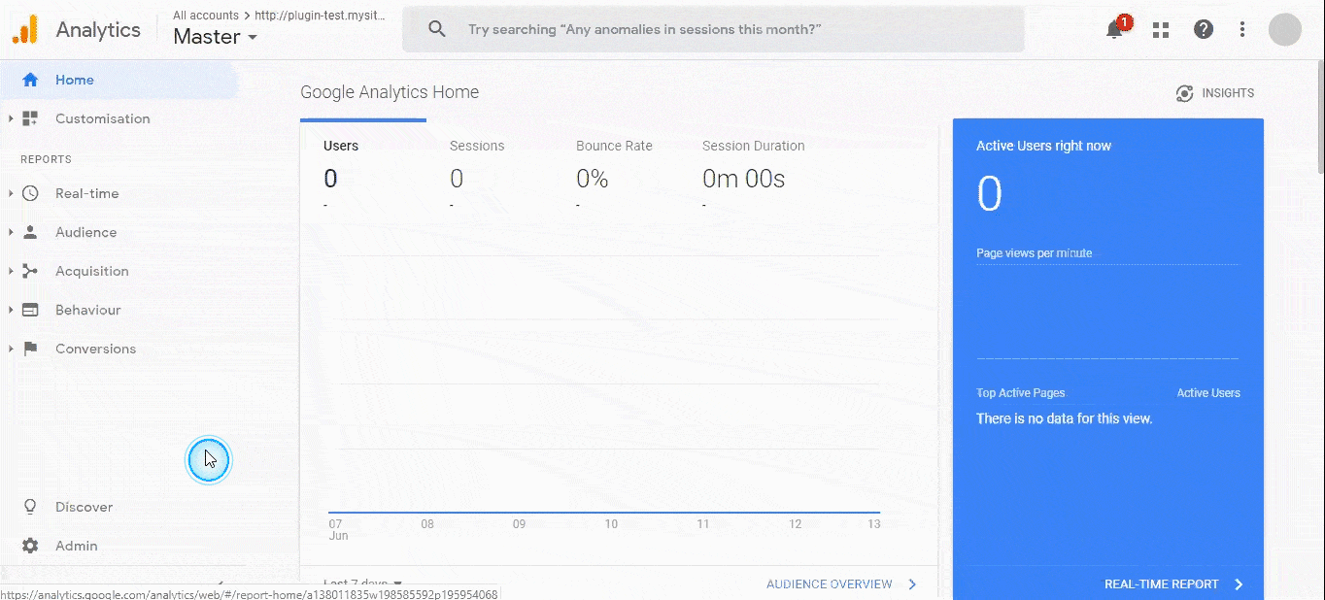Click the Google Analytics logo
The width and height of the screenshot is (1325, 600).
click(25, 30)
